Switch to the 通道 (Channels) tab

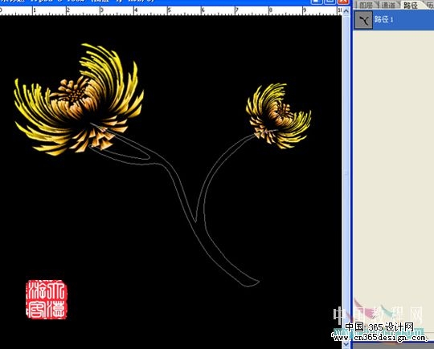[x=388, y=6]
